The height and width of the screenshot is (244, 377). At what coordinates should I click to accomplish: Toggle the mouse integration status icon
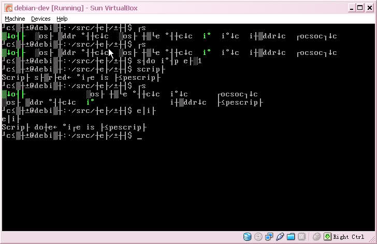316,237
